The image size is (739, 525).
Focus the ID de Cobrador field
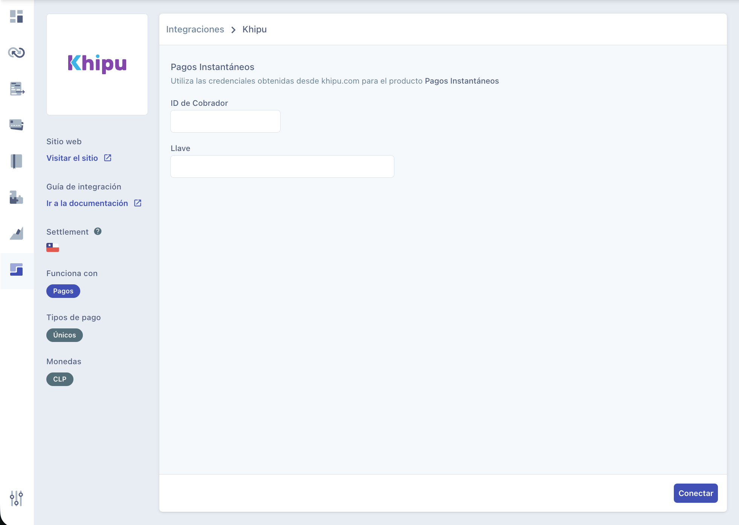coord(225,121)
